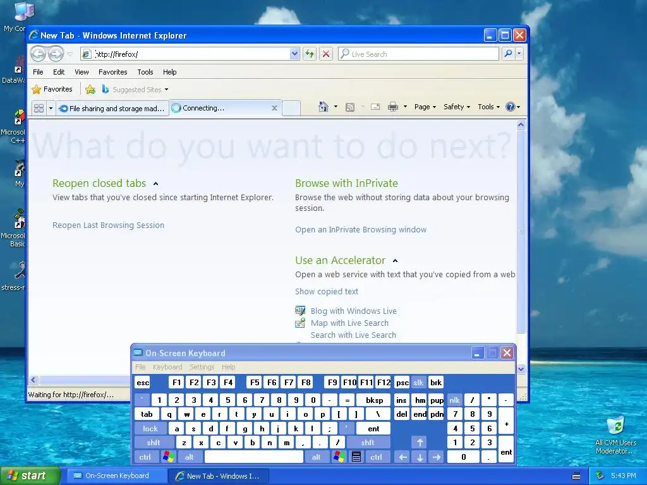Open the IE Help question mark icon
This screenshot has height=485, width=647.
coord(511,107)
